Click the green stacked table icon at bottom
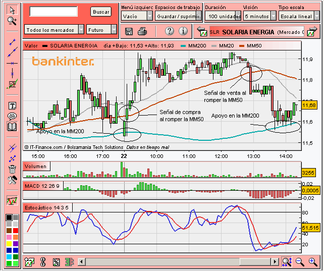Screen dimensions: 324x272 (70, 262)
